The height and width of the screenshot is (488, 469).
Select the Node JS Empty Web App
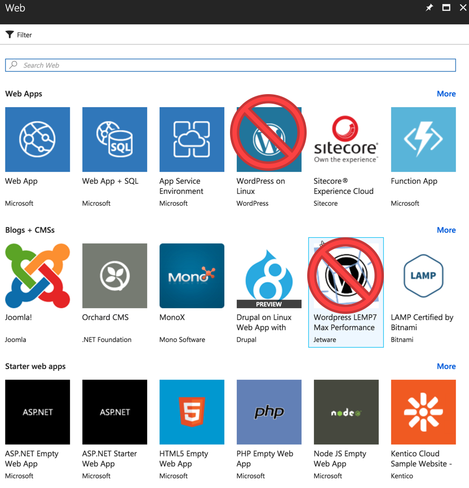(x=346, y=412)
